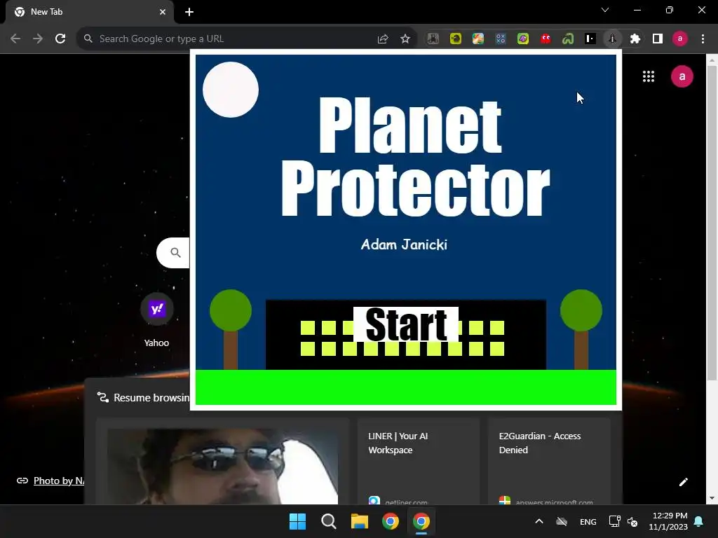Open the network status tray icon
Image resolution: width=718 pixels, height=538 pixels.
[x=614, y=521]
